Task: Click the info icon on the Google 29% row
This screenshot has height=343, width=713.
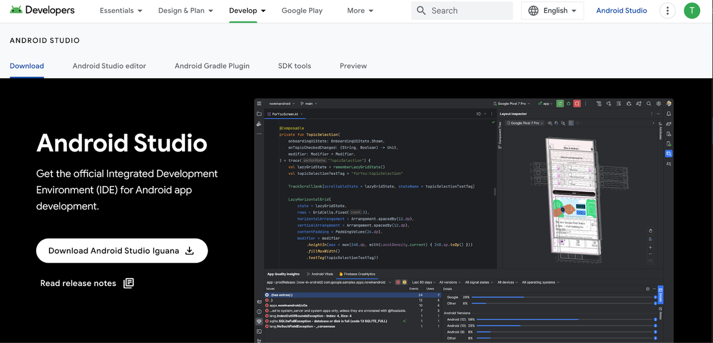Action: (x=655, y=297)
